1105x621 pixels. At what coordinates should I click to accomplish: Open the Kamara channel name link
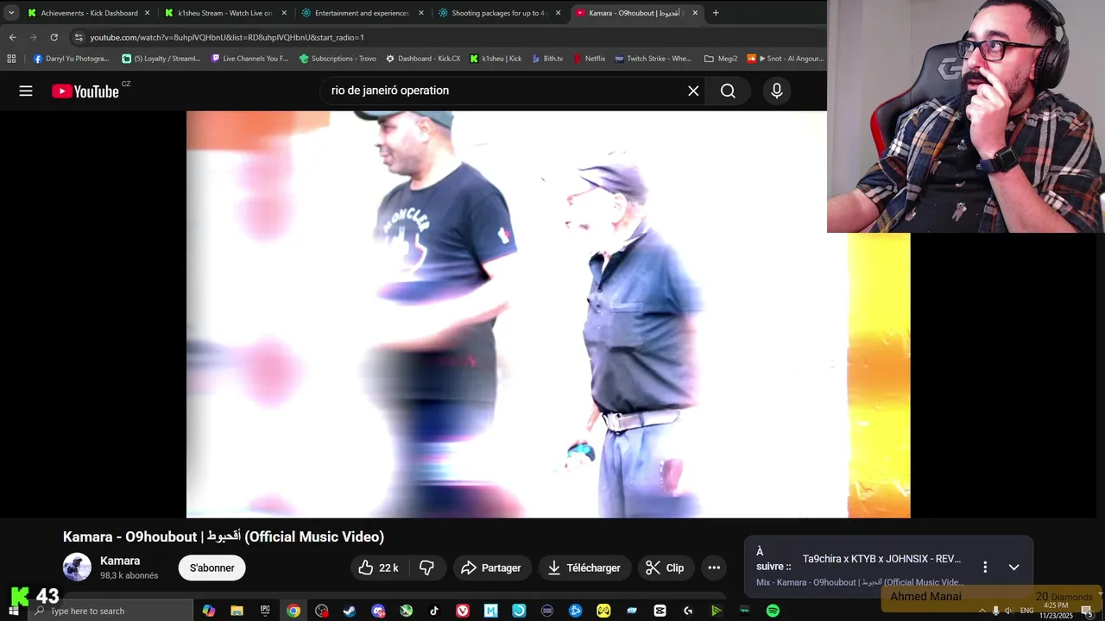120,561
